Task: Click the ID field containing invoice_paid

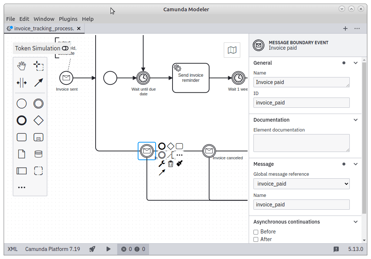Action: click(301, 103)
